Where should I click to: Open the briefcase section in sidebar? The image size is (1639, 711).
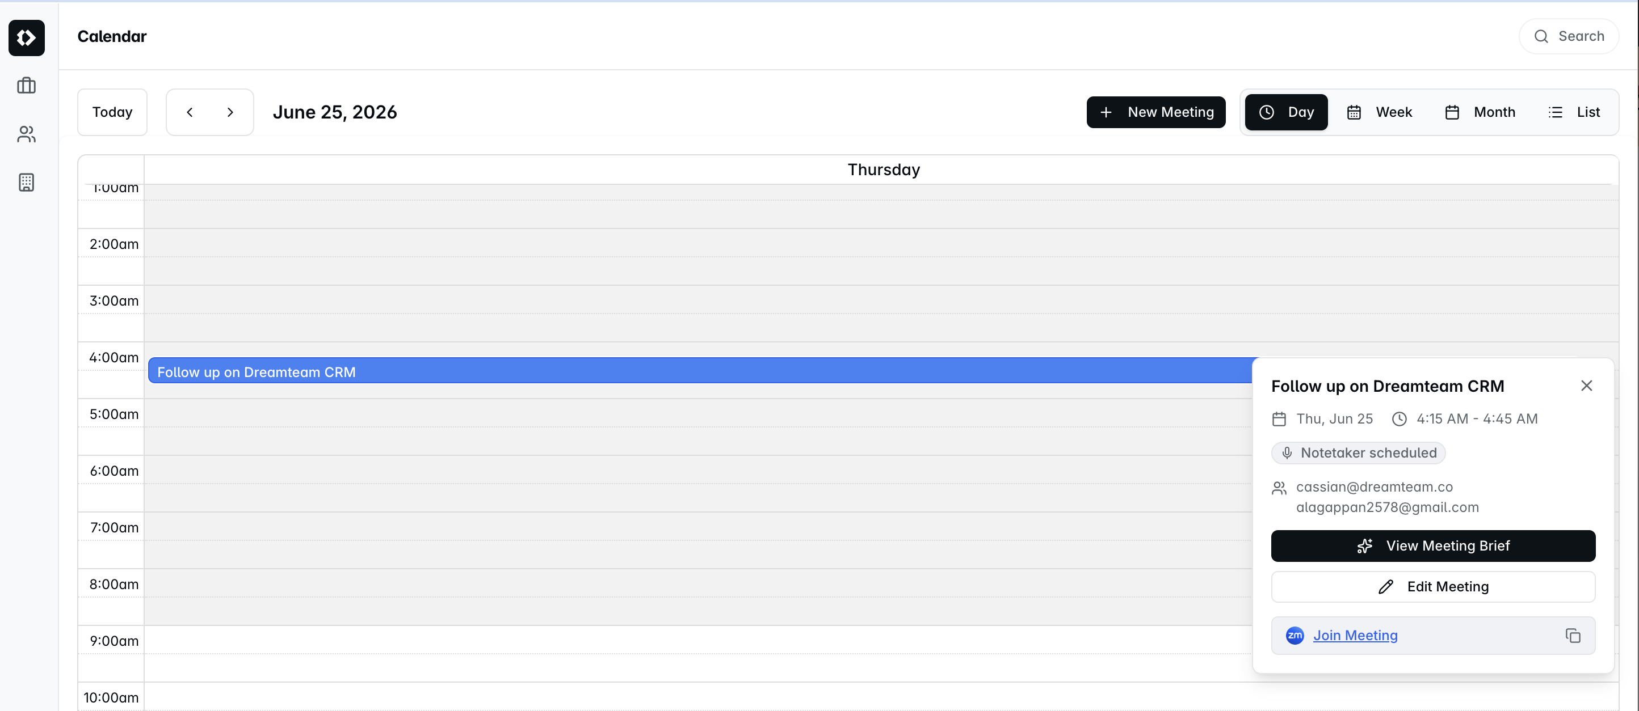tap(27, 85)
